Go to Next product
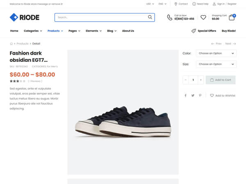This screenshot has width=246, height=184. coord(230,44)
